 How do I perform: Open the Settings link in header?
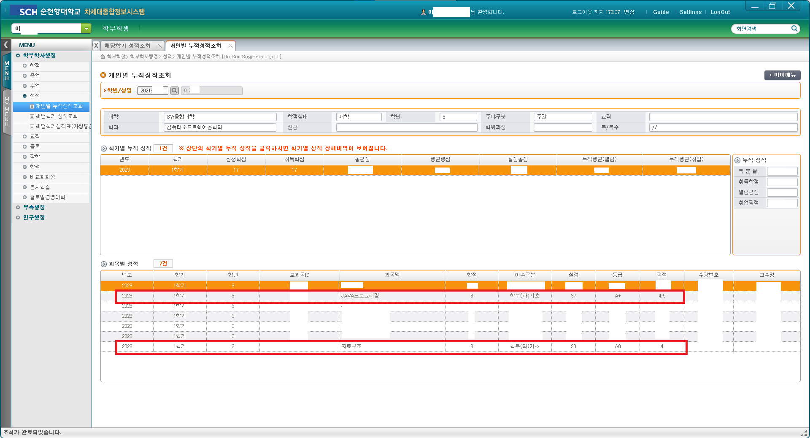690,12
